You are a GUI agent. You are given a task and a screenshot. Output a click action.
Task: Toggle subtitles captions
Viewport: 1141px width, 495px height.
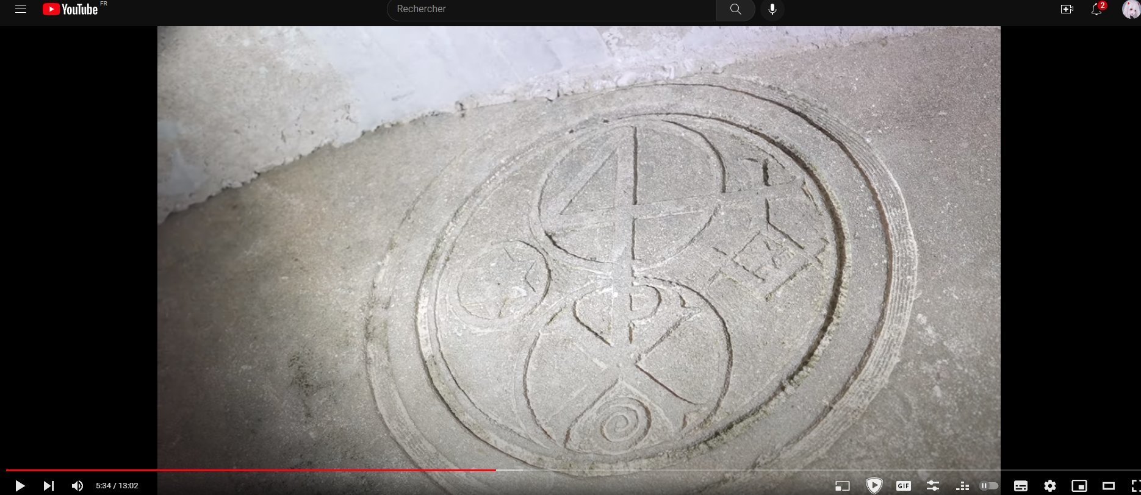[1021, 486]
